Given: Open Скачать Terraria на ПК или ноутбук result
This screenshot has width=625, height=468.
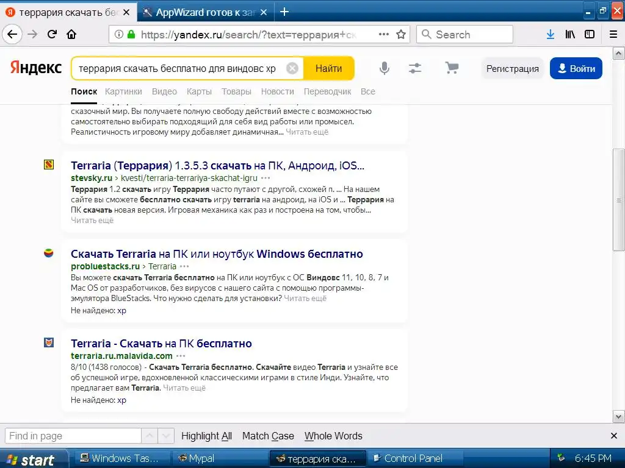Looking at the screenshot, I should click(x=217, y=254).
